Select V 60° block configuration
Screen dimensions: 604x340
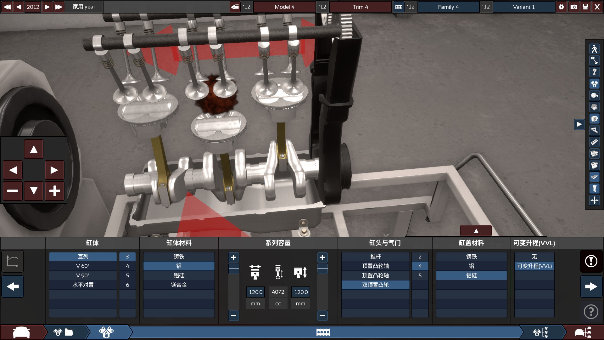(x=83, y=266)
